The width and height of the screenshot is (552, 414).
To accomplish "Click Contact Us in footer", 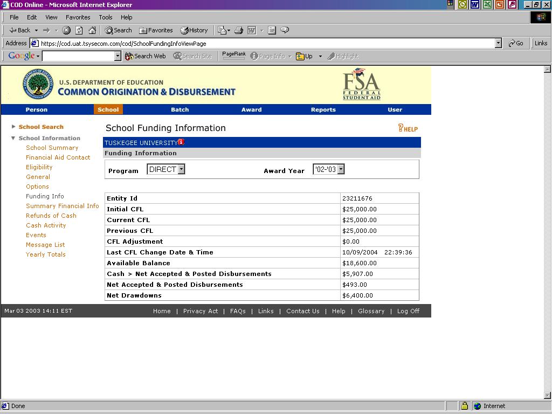I will (x=303, y=311).
